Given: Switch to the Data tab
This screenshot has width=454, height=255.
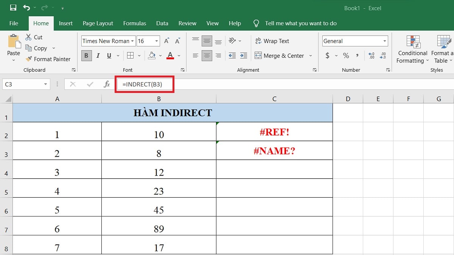Looking at the screenshot, I should 162,23.
